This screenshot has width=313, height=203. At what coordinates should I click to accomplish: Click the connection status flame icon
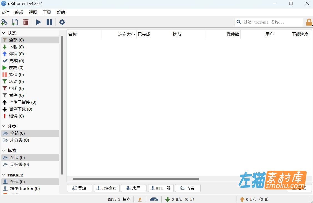(140, 199)
